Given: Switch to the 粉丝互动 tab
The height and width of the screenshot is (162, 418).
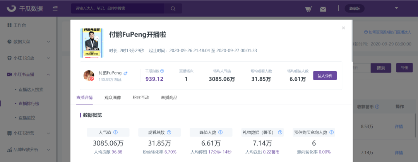Looking at the screenshot, I should pos(141,98).
